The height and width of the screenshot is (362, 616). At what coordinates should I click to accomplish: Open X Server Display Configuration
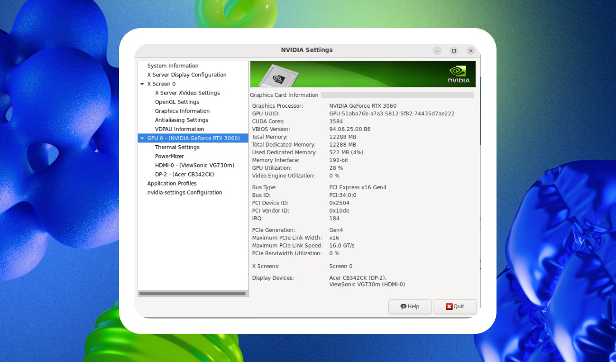pyautogui.click(x=187, y=75)
